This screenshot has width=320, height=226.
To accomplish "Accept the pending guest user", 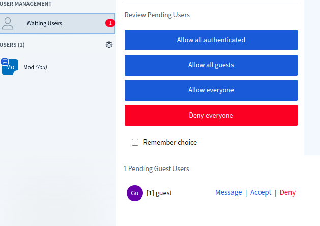I will pyautogui.click(x=260, y=192).
